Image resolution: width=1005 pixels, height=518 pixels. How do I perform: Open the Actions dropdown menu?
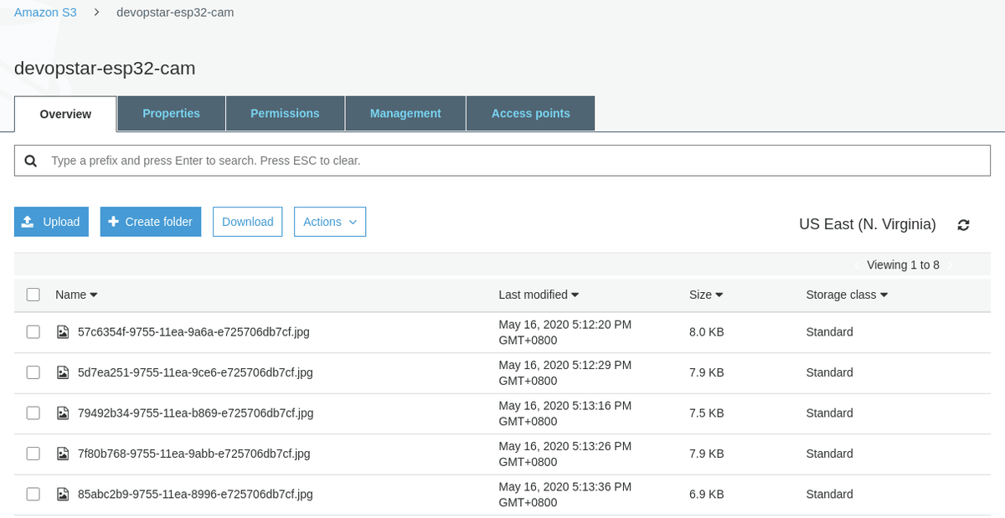329,222
